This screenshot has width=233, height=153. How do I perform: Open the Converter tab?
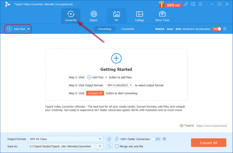(71, 16)
